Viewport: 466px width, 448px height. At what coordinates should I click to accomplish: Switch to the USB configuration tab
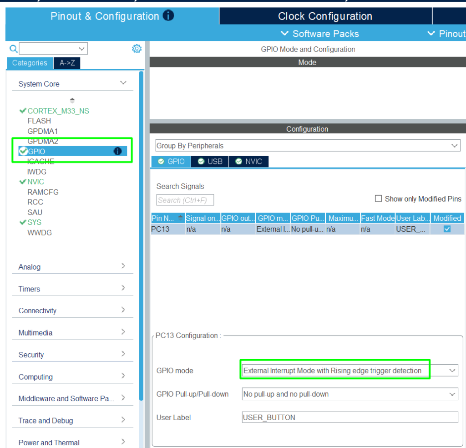210,161
